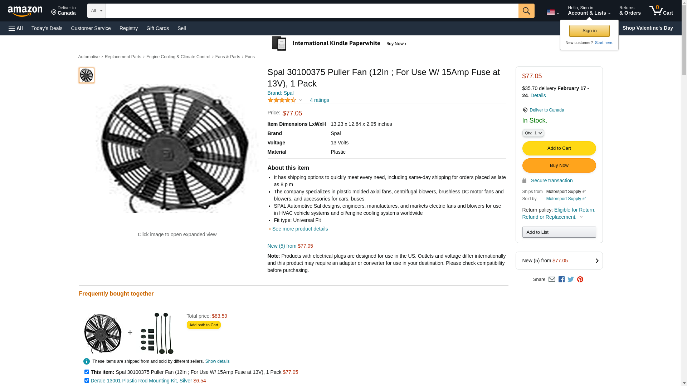Share on Twitter icon

tap(571, 279)
